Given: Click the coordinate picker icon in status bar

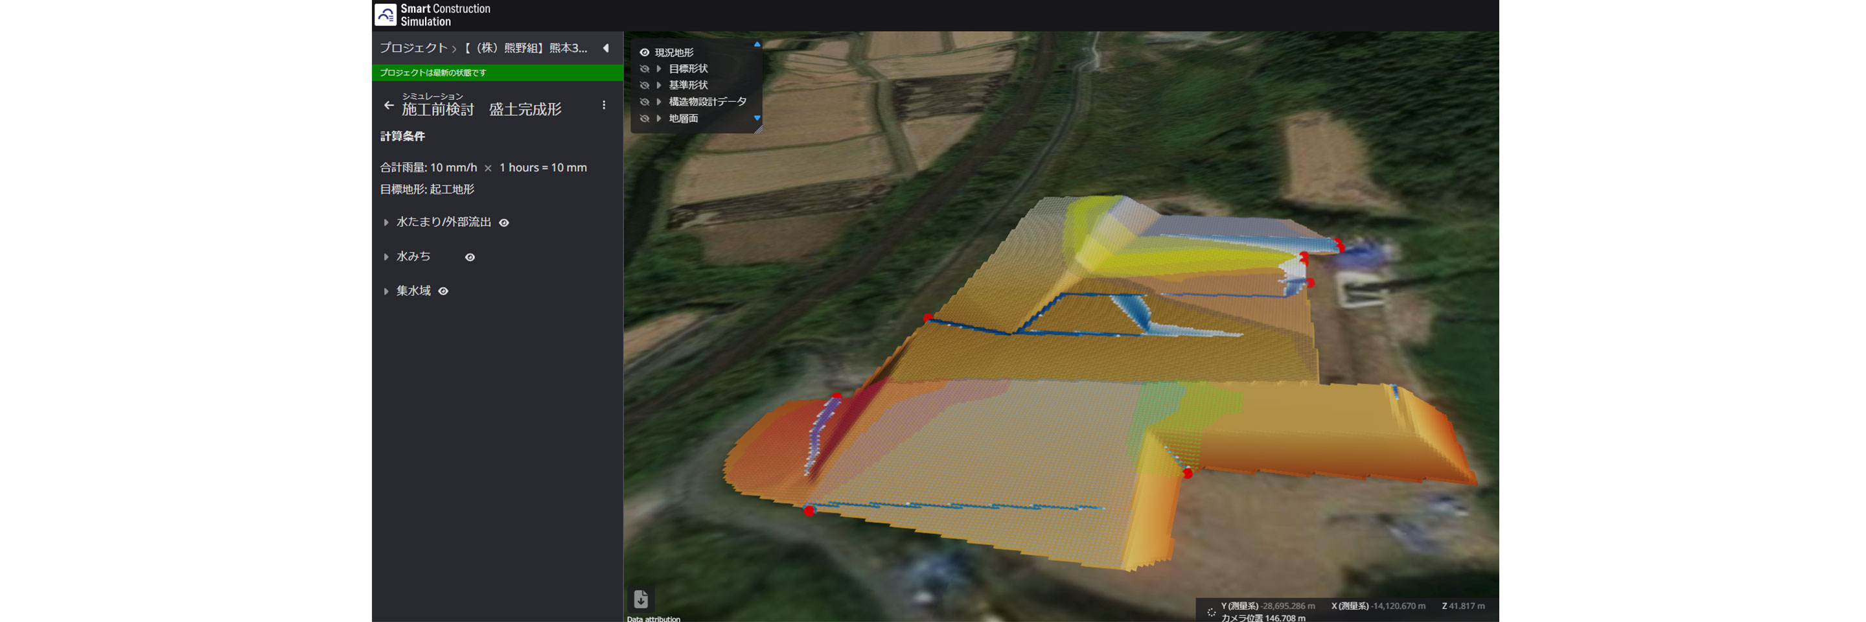Looking at the screenshot, I should point(1210,612).
